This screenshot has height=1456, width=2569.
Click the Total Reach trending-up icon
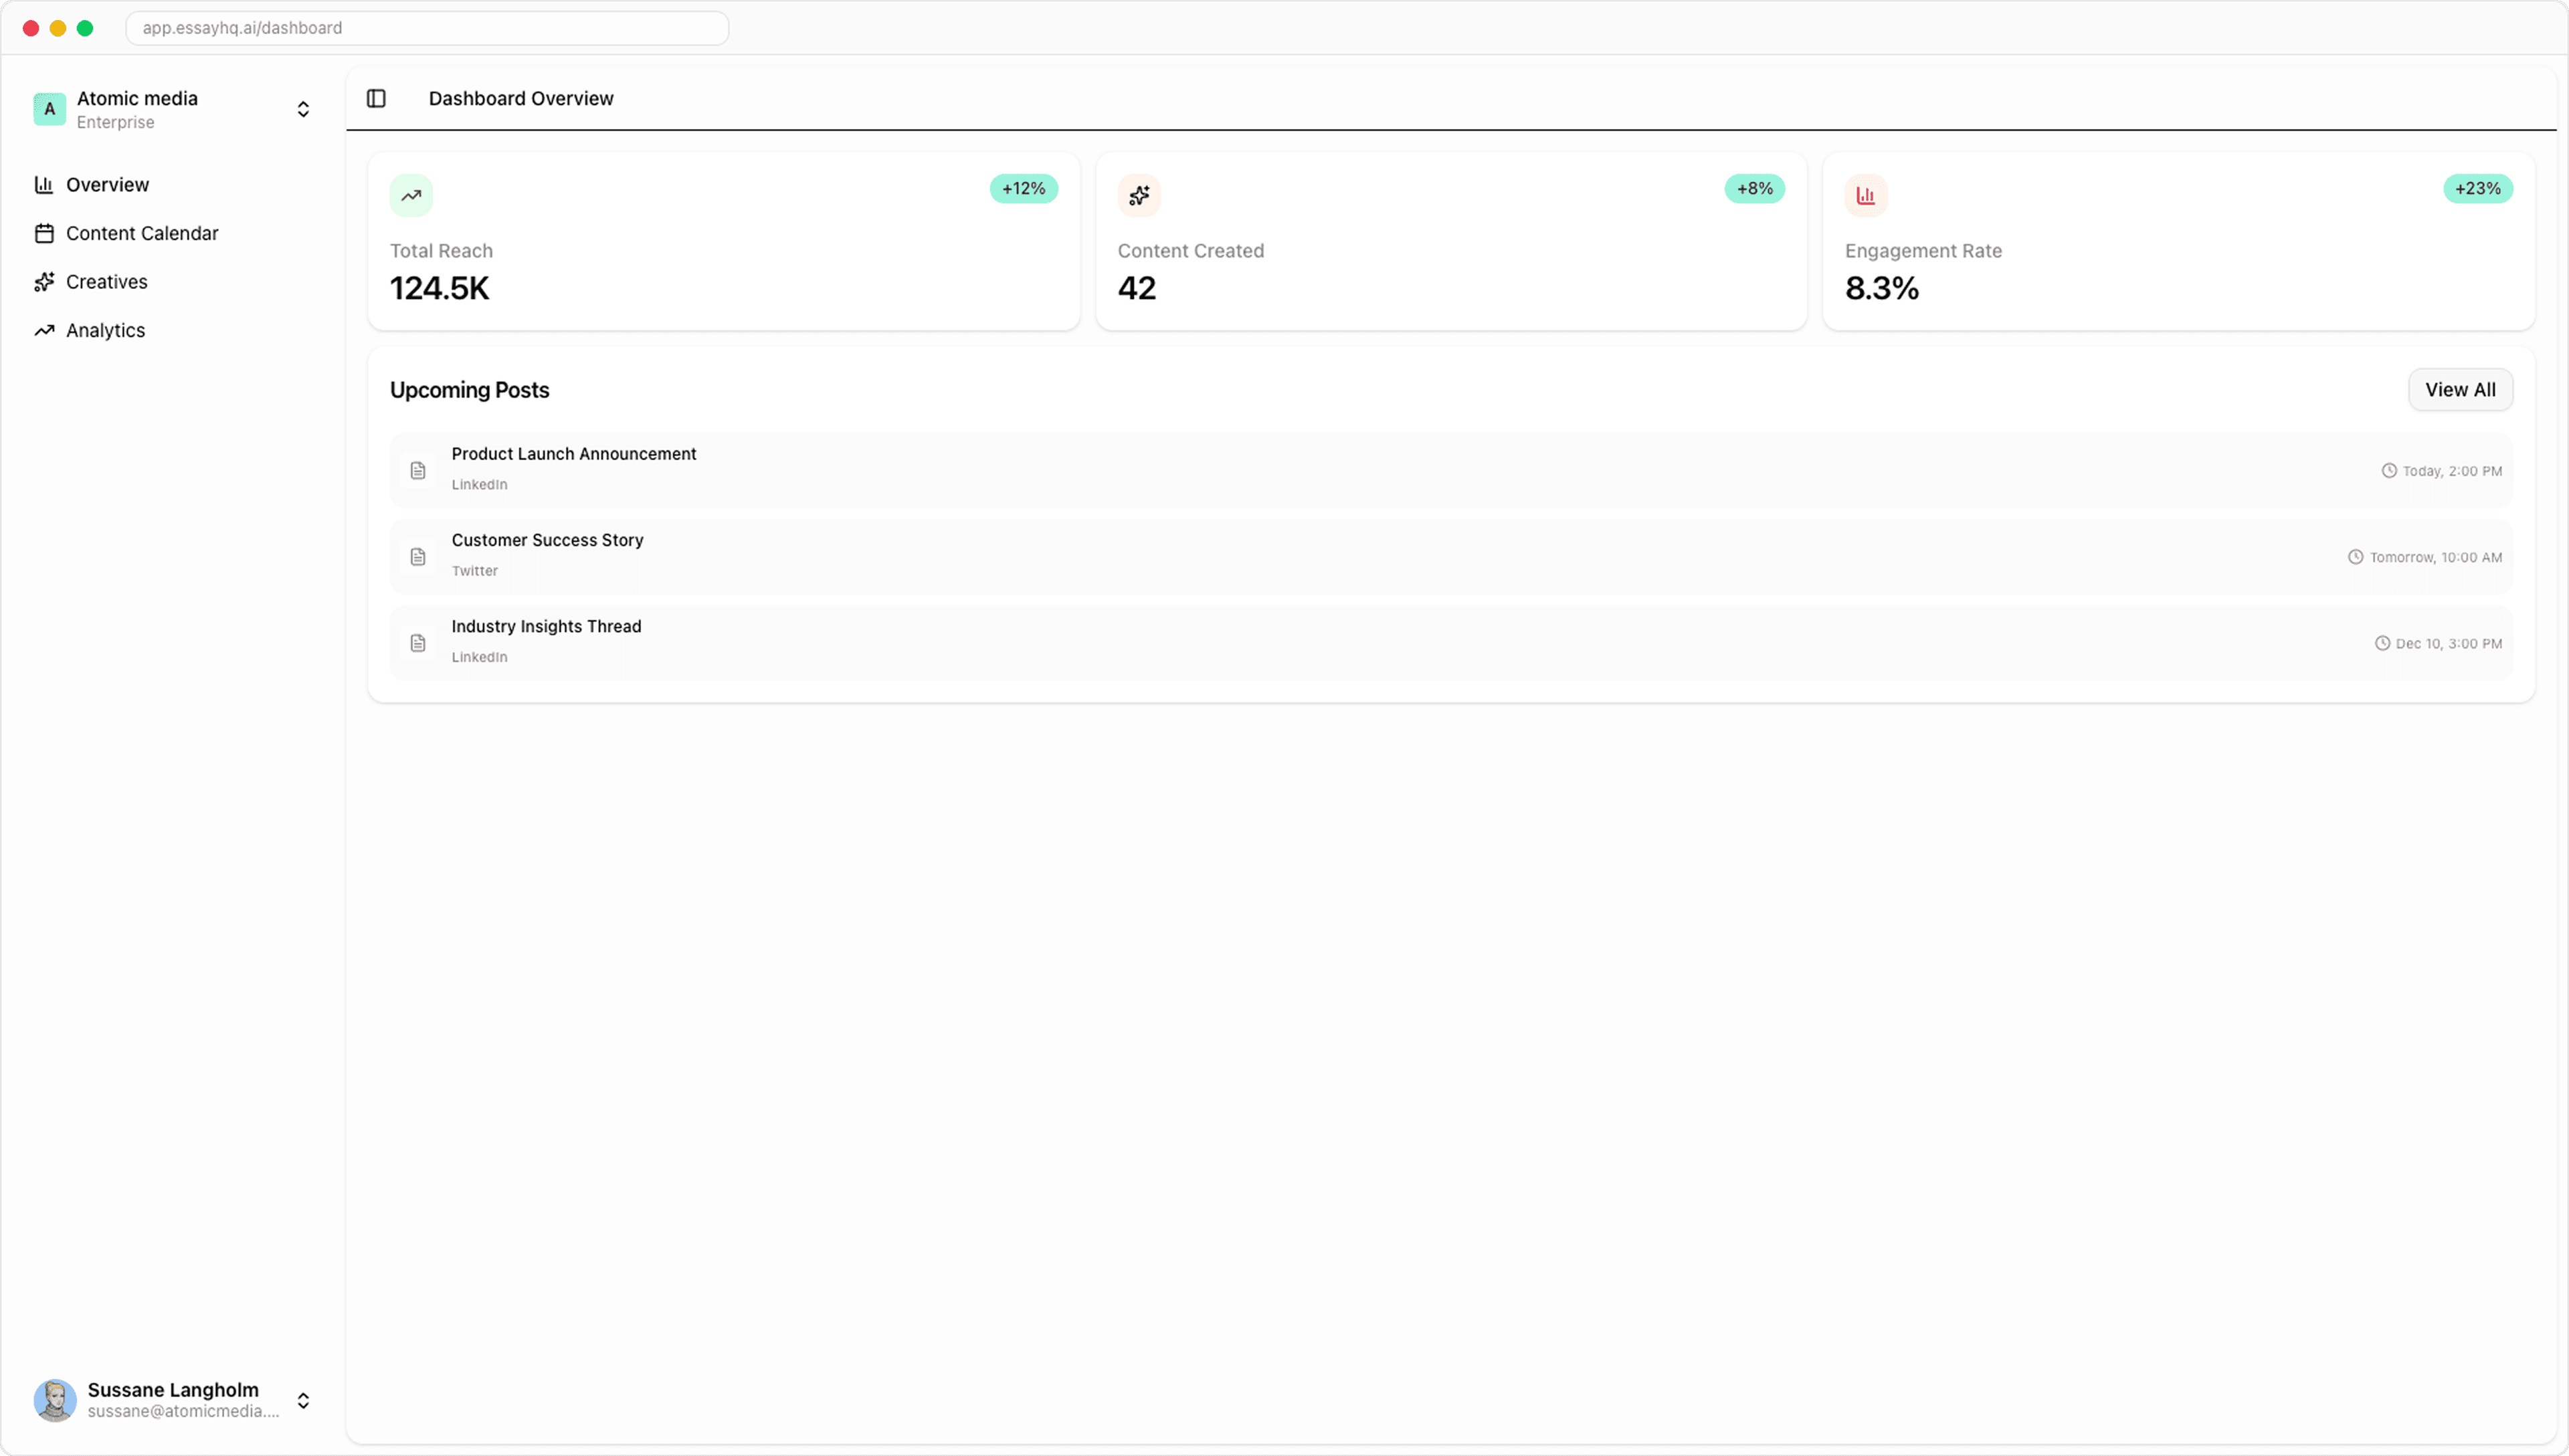411,195
